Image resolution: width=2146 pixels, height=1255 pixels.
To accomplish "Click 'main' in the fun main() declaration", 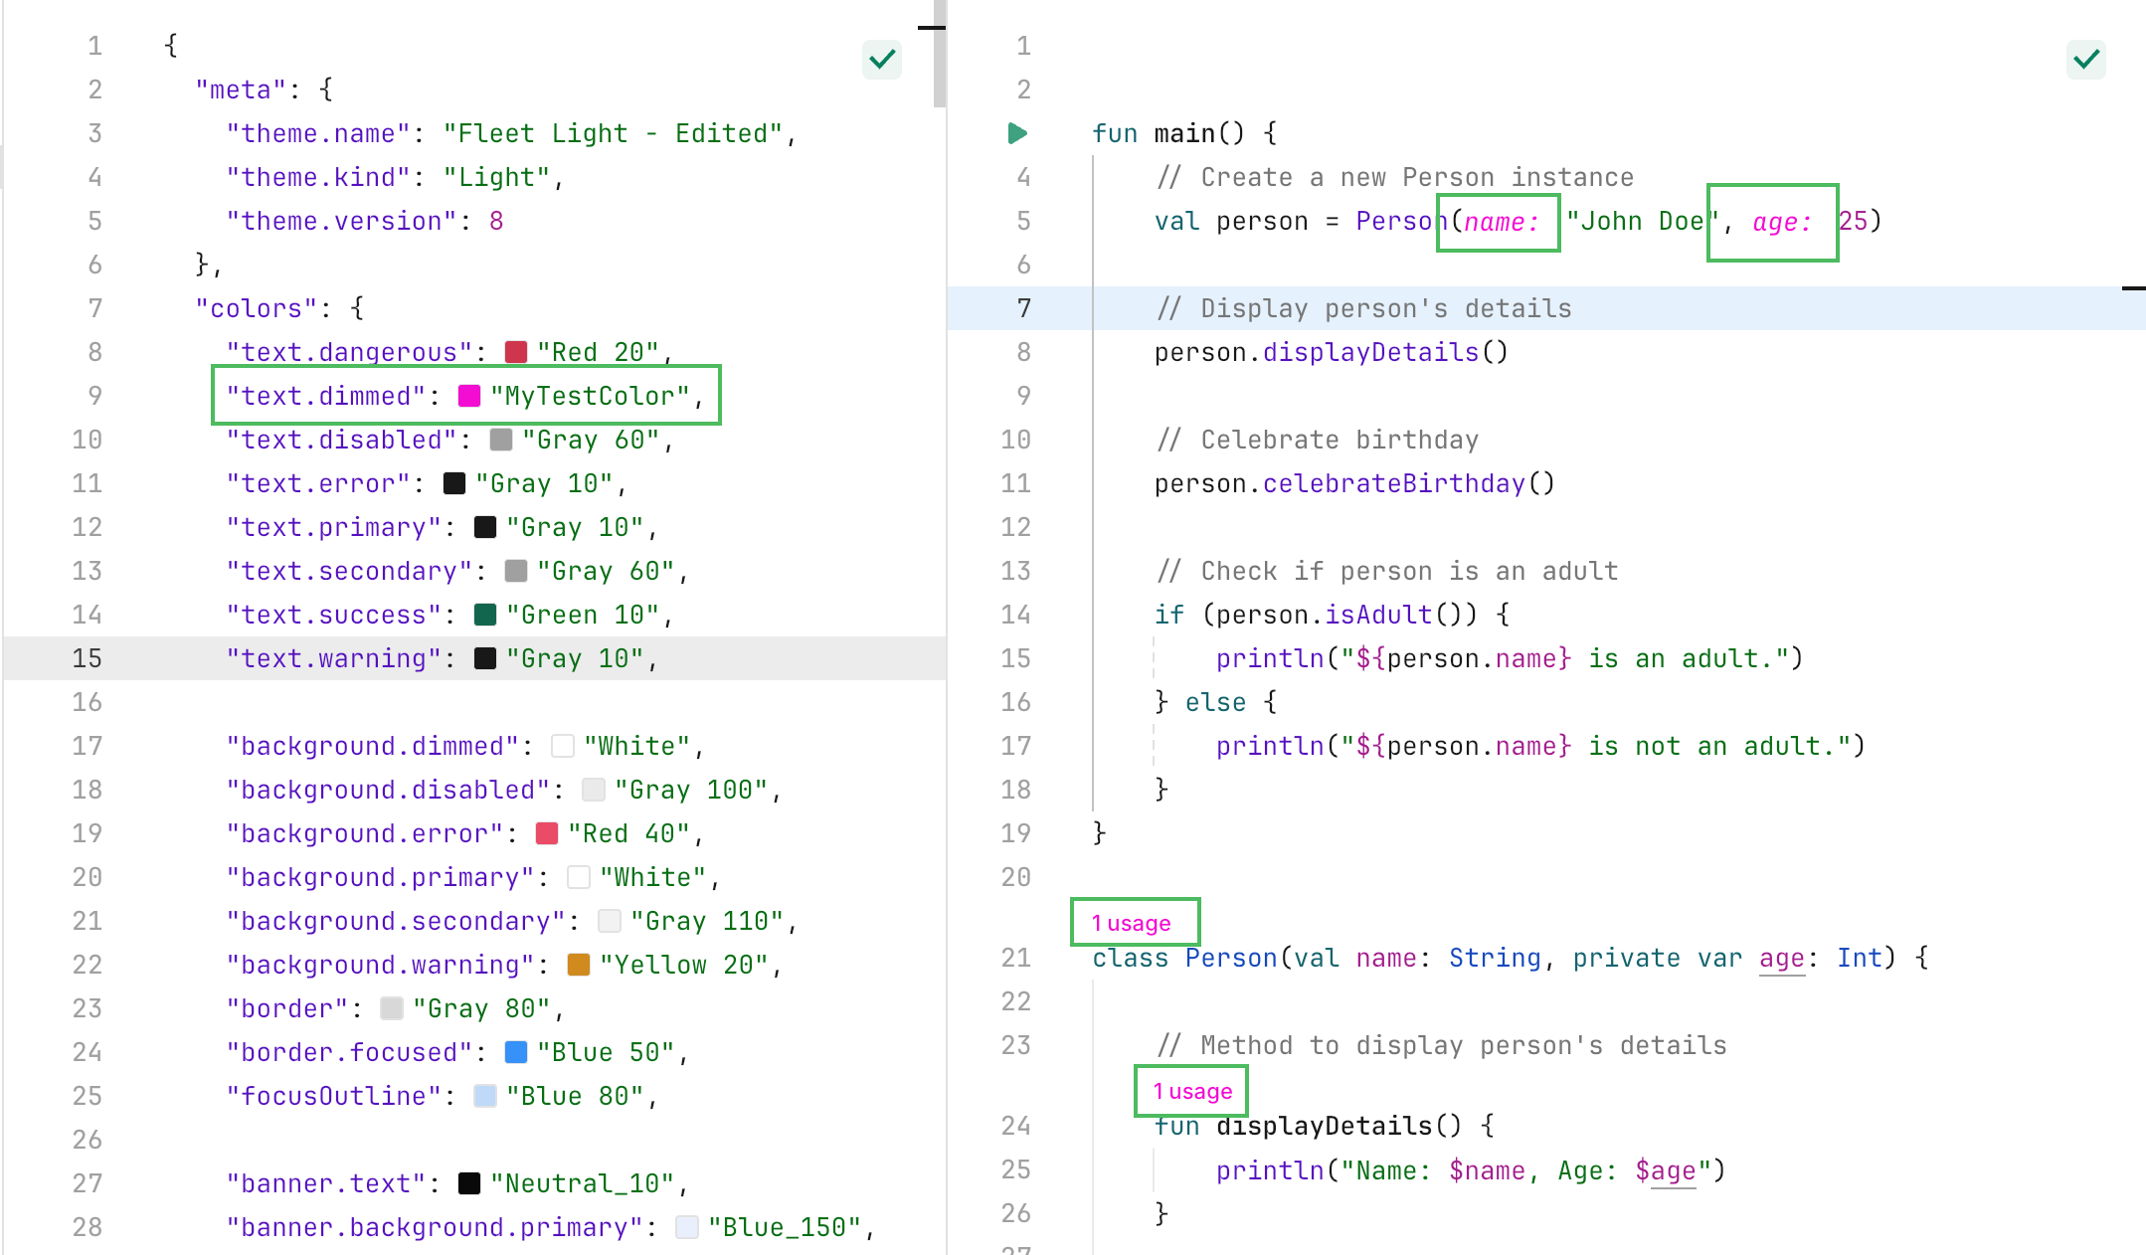I will point(1184,133).
